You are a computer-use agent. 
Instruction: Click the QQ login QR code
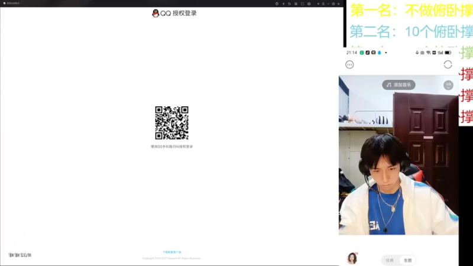pyautogui.click(x=171, y=123)
